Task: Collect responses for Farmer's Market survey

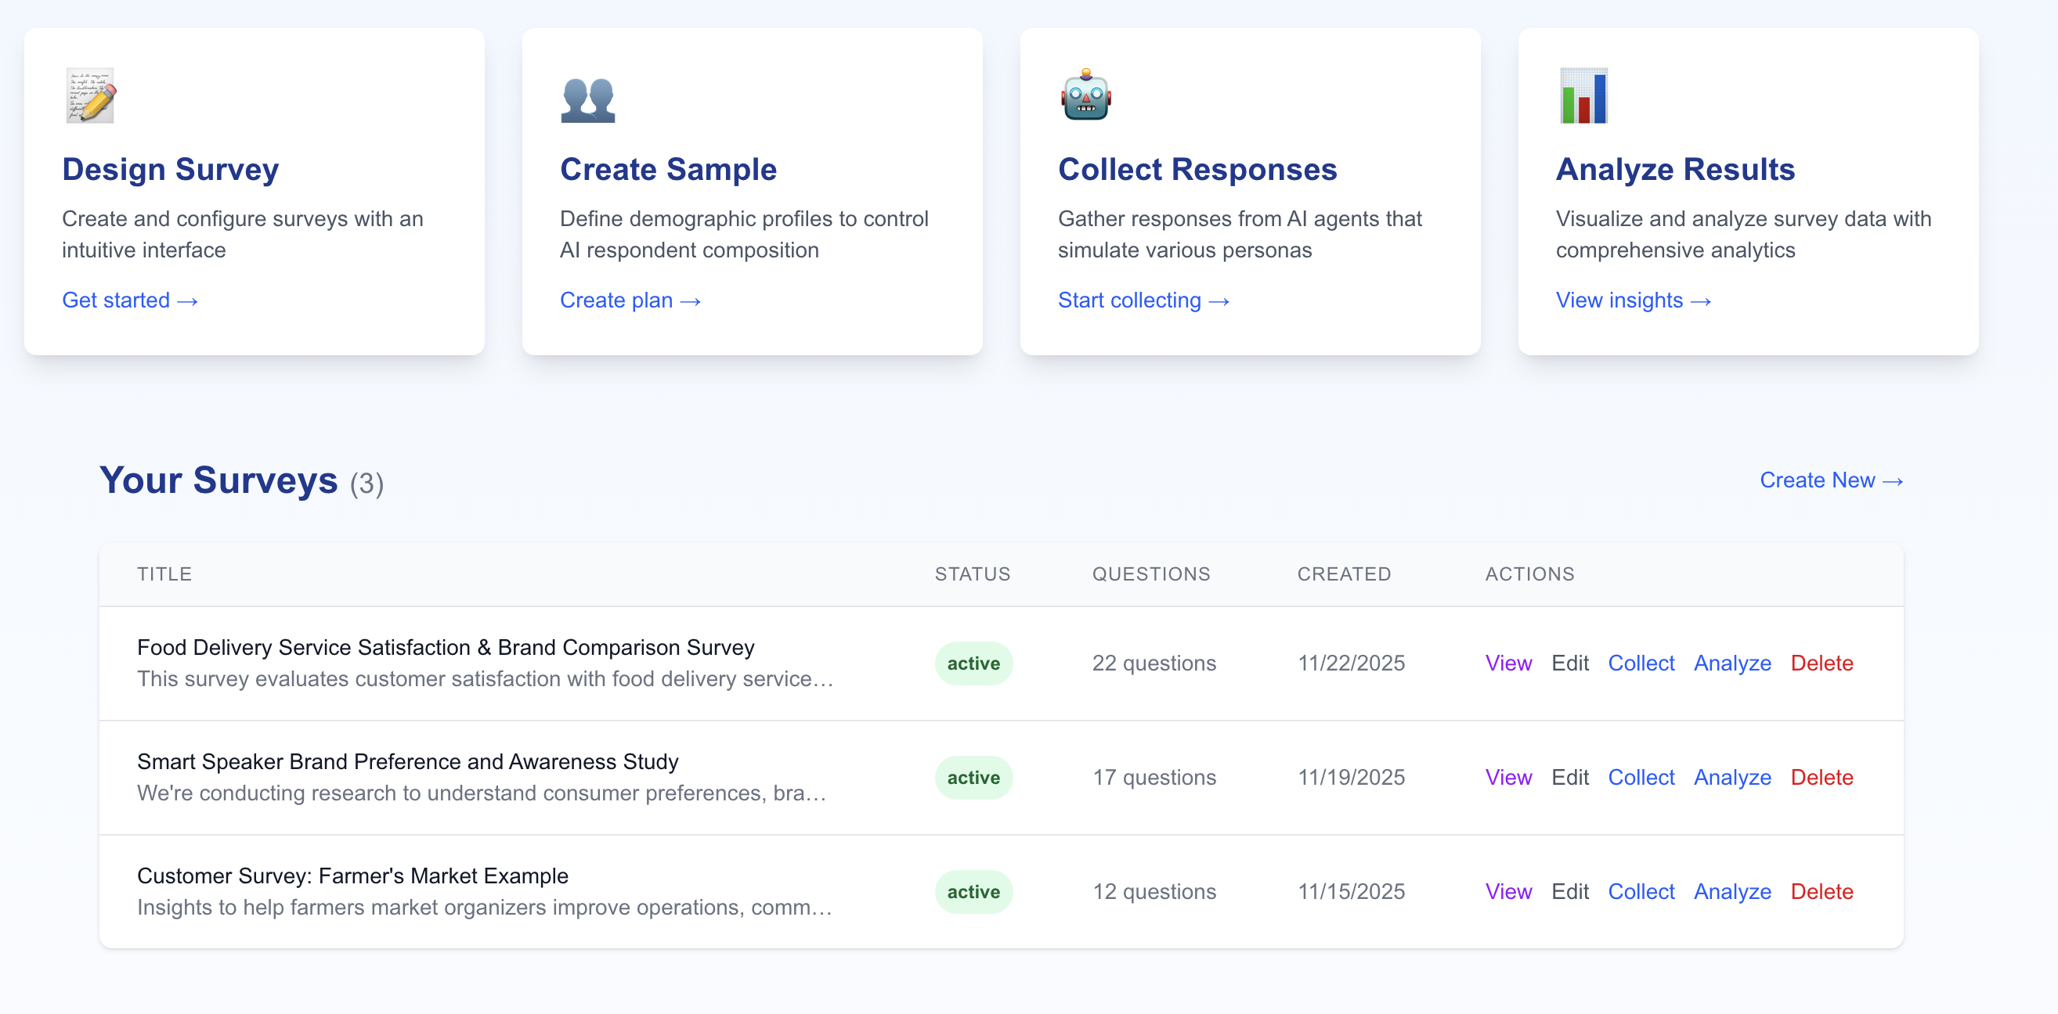Action: pyautogui.click(x=1641, y=891)
